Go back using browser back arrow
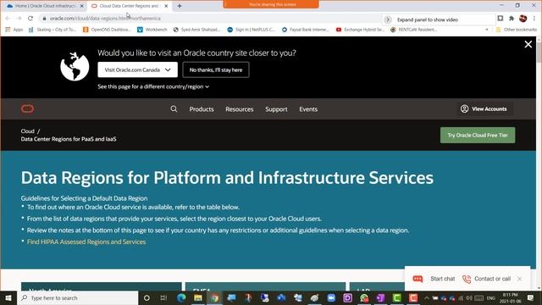 pyautogui.click(x=8, y=19)
